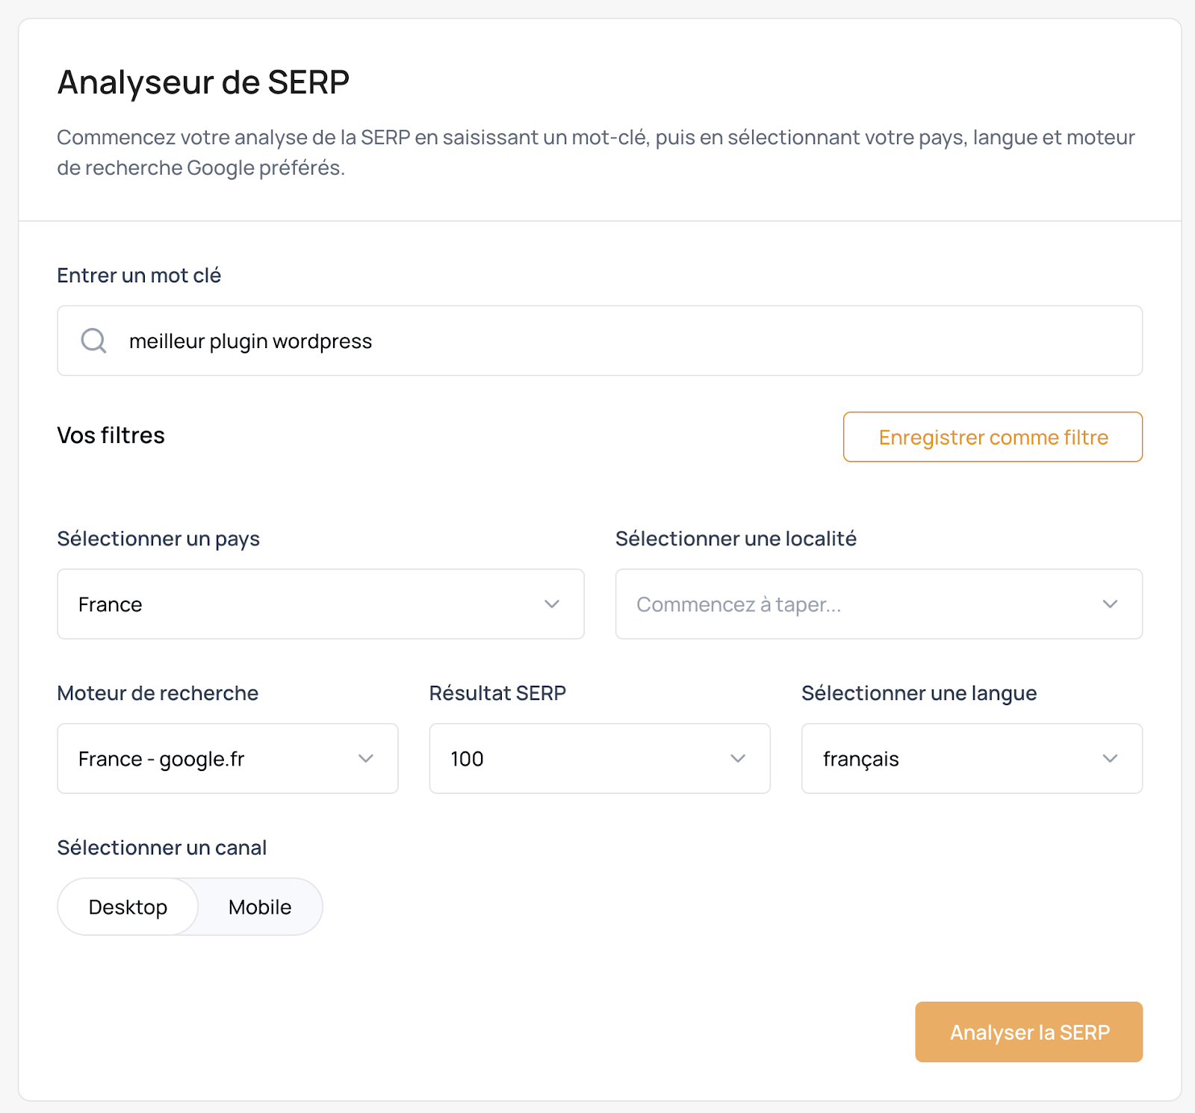Click the chevron on the France country selector
Screen dimensions: 1195x1113
[552, 604]
